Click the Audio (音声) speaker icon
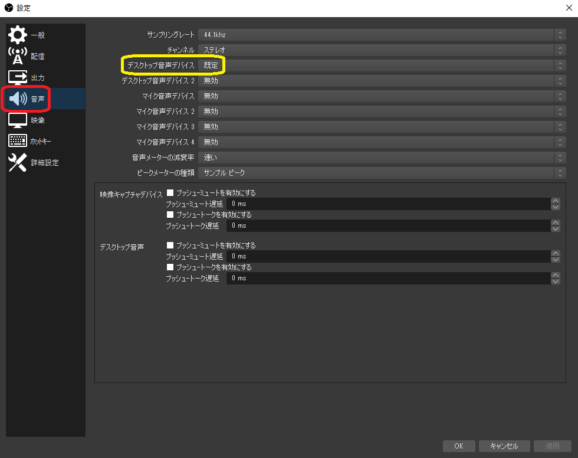 tap(18, 99)
